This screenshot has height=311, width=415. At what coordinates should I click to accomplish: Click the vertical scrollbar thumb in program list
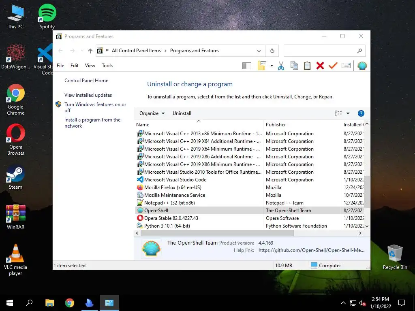click(367, 192)
